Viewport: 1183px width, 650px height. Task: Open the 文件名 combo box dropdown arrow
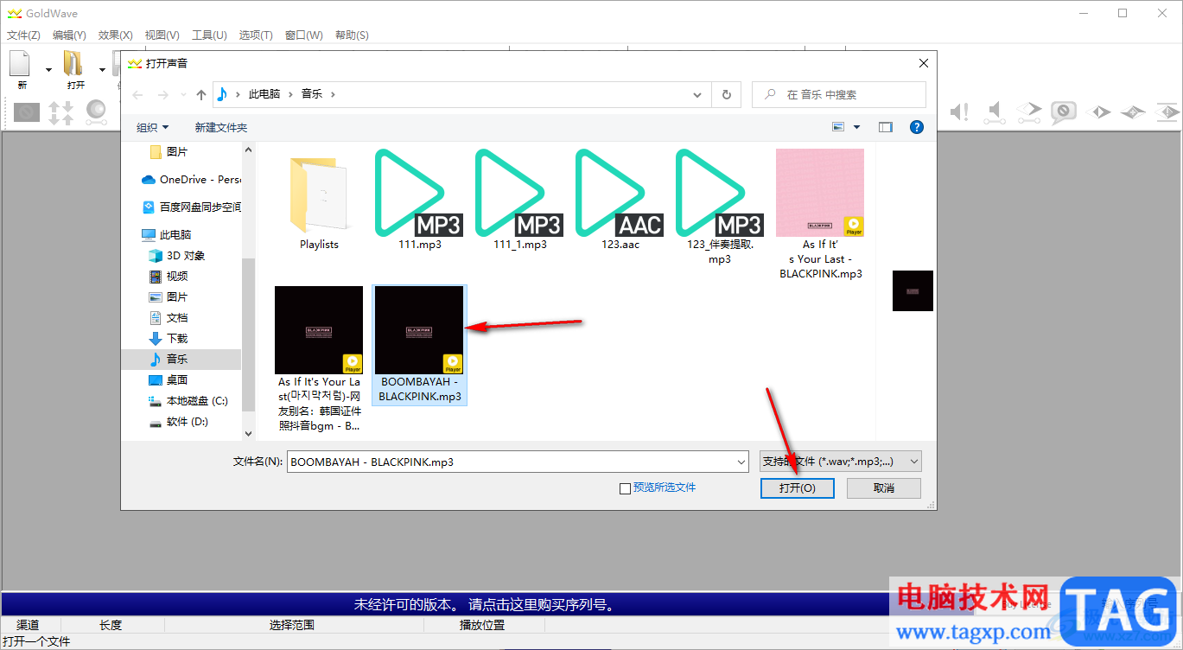pos(741,462)
